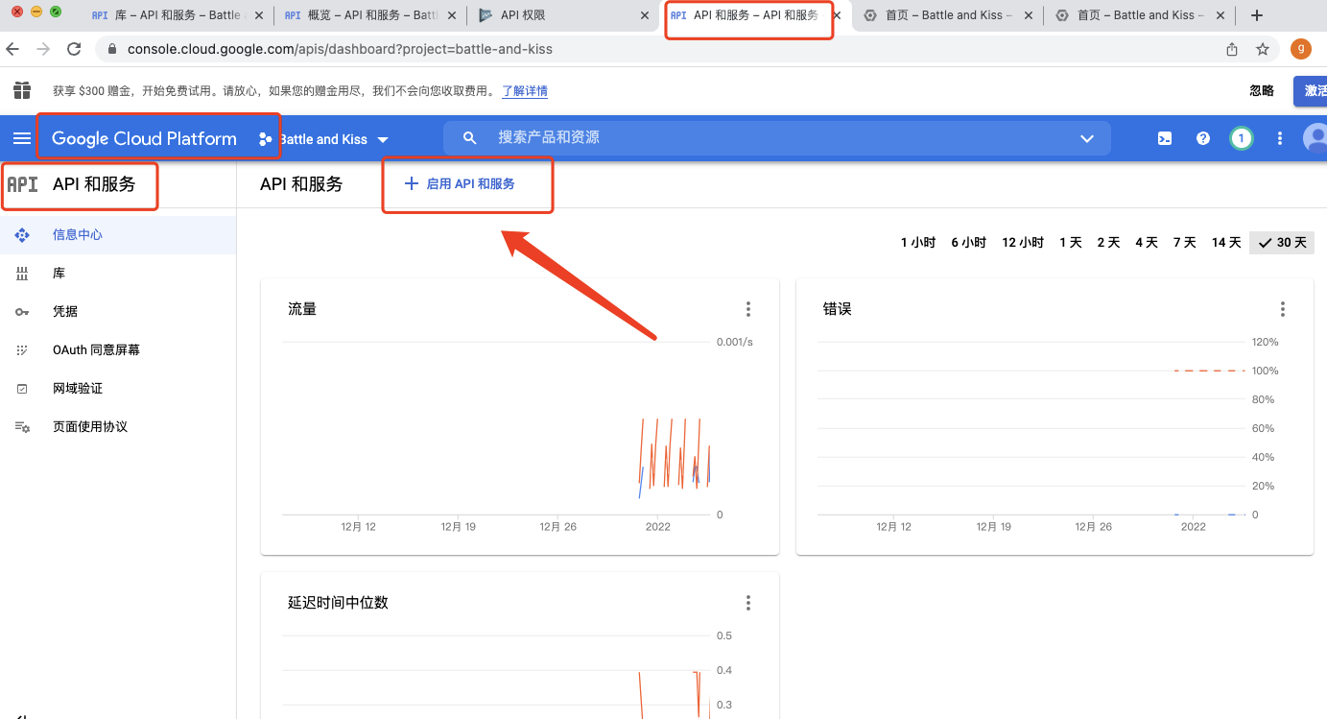Click the 启用 API 和服务 button

coord(467,184)
